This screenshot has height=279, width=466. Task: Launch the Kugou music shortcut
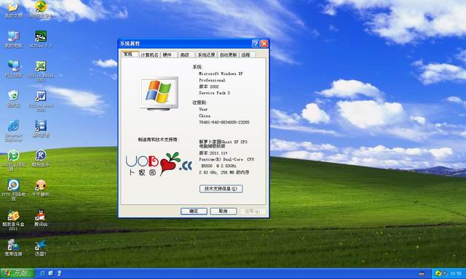click(x=41, y=158)
